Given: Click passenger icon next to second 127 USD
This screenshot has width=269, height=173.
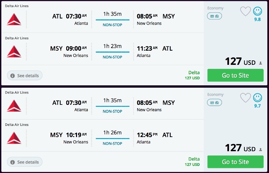Looking at the screenshot, I should click(x=260, y=149).
